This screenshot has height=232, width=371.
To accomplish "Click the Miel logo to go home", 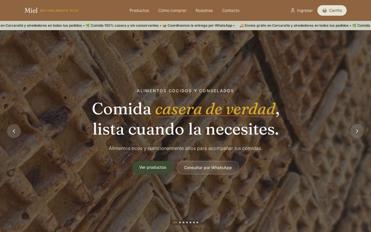I will (31, 10).
